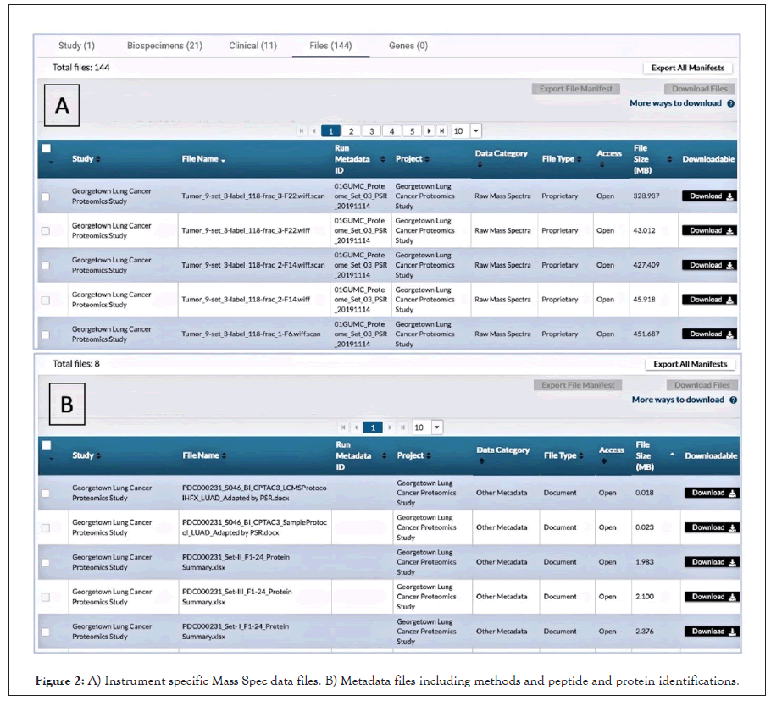771x706 pixels.
Task: Open page size dropdown in panel A
Action: point(475,131)
